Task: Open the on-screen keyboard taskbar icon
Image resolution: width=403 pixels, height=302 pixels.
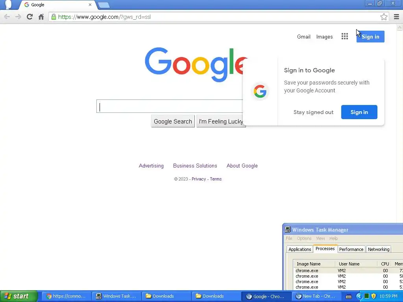Action: [x=349, y=296]
